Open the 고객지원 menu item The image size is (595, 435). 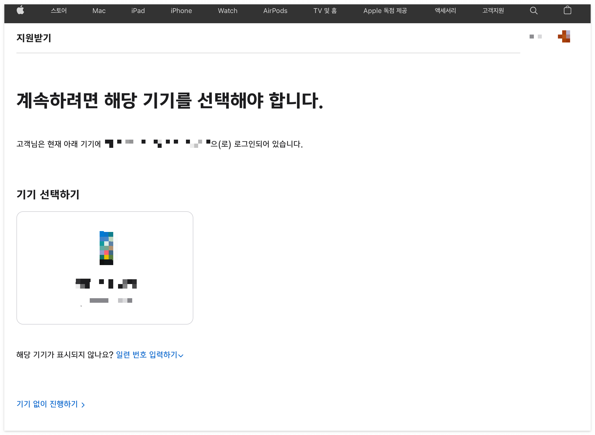click(493, 11)
